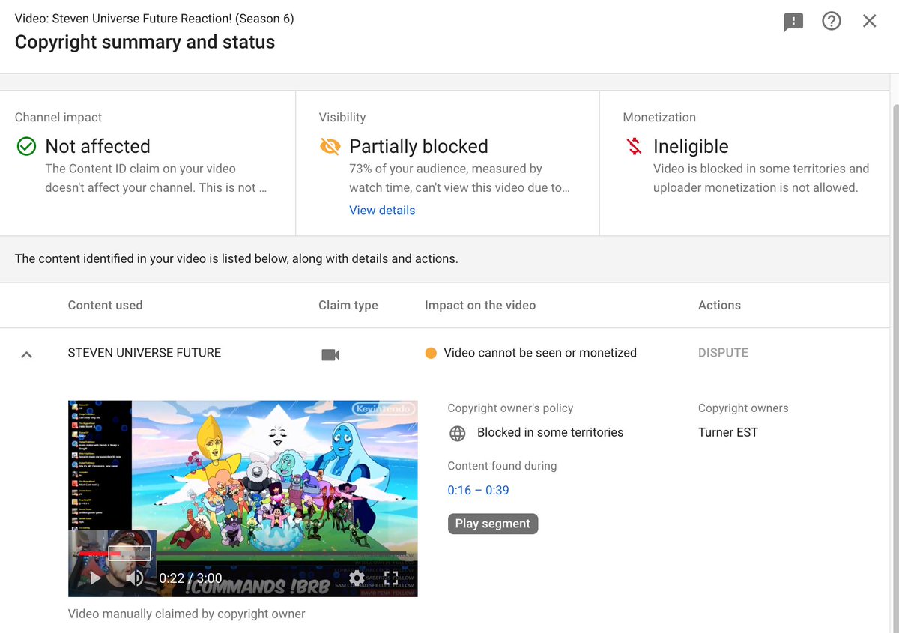Open the help question mark icon
The width and height of the screenshot is (899, 633).
tap(832, 21)
